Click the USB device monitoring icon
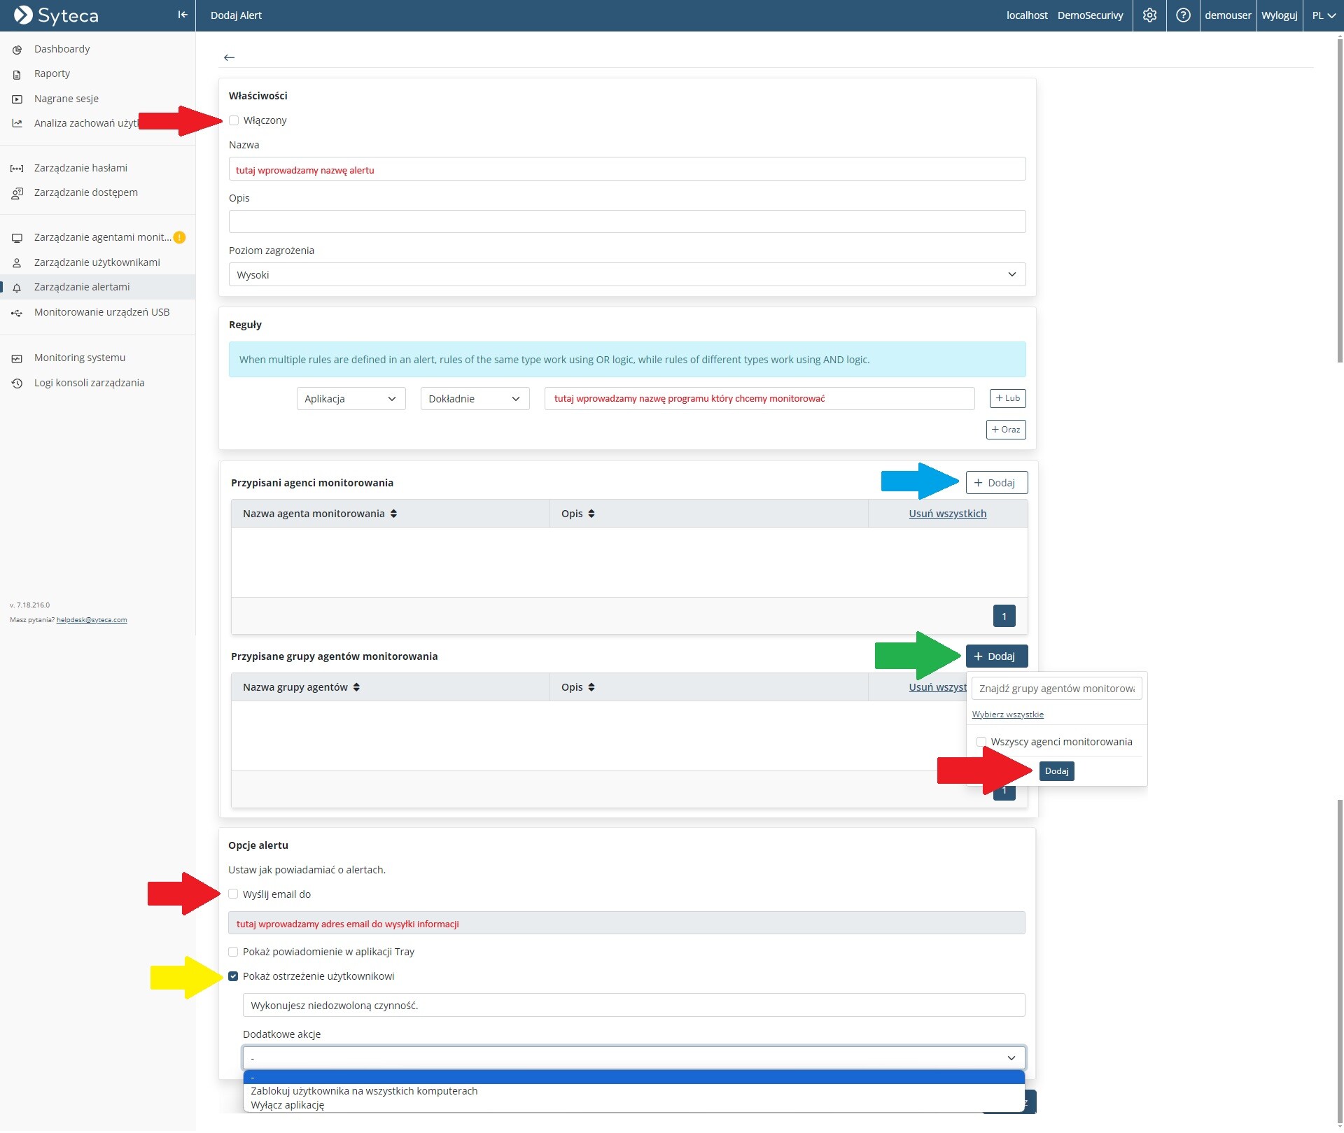The height and width of the screenshot is (1133, 1344). tap(17, 313)
